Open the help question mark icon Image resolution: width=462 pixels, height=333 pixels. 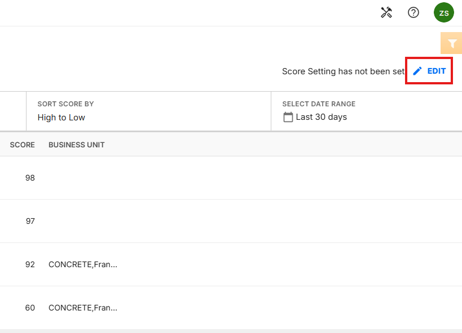(413, 12)
